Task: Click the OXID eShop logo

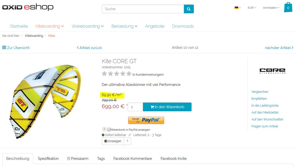Action: click(x=28, y=7)
